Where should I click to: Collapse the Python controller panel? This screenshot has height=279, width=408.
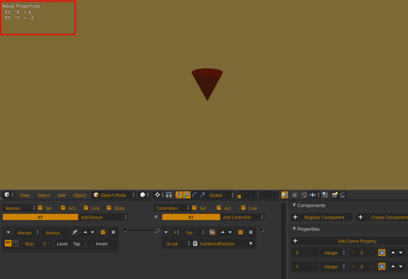(x=166, y=232)
